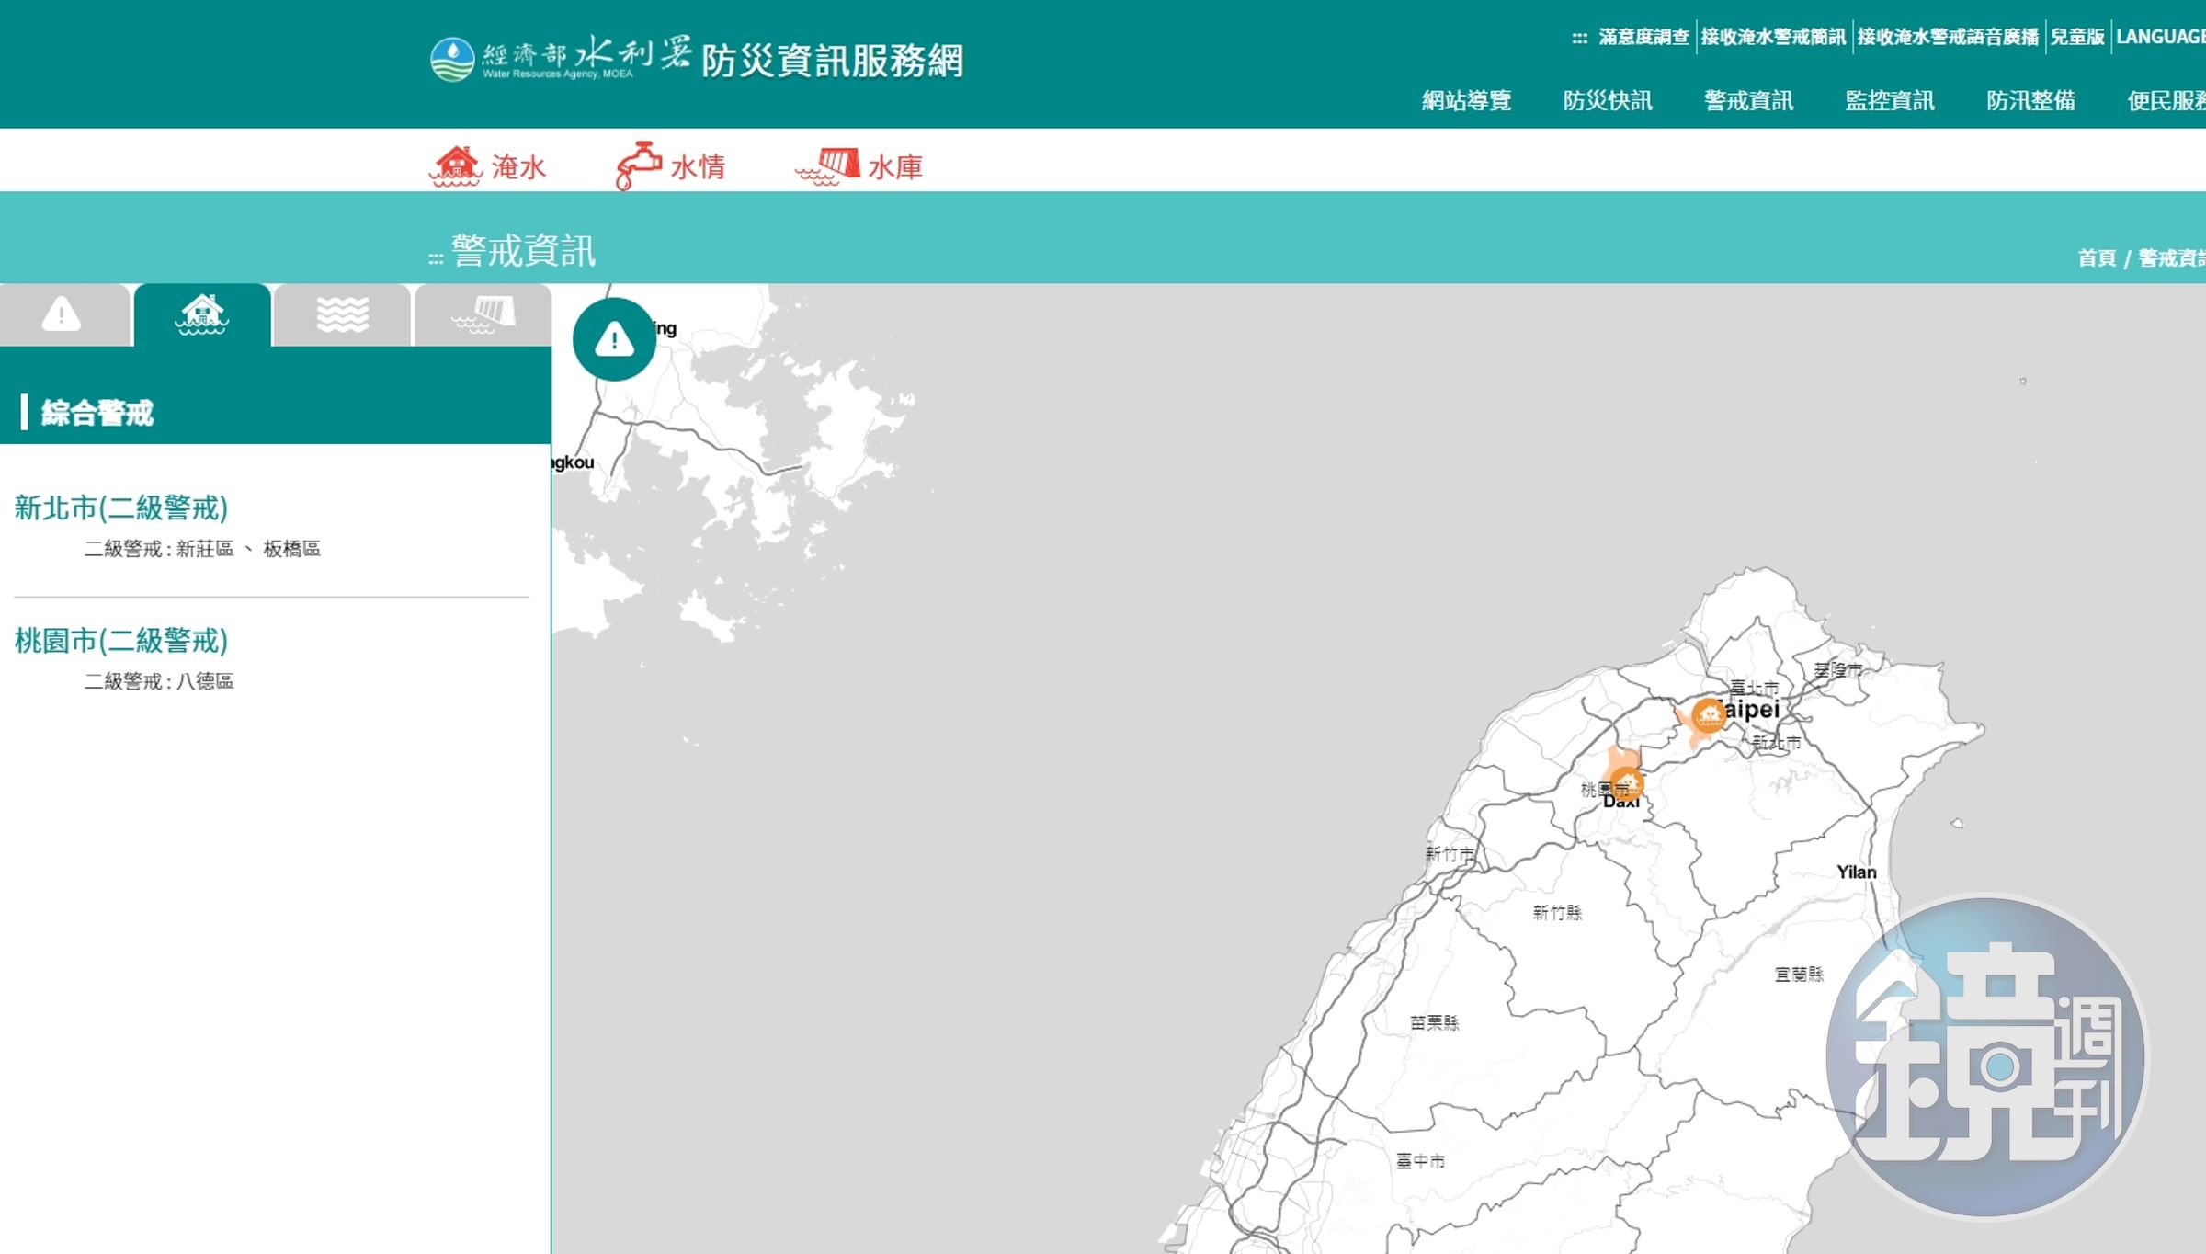
Task: Open 網站導覽 menu
Action: (1467, 100)
